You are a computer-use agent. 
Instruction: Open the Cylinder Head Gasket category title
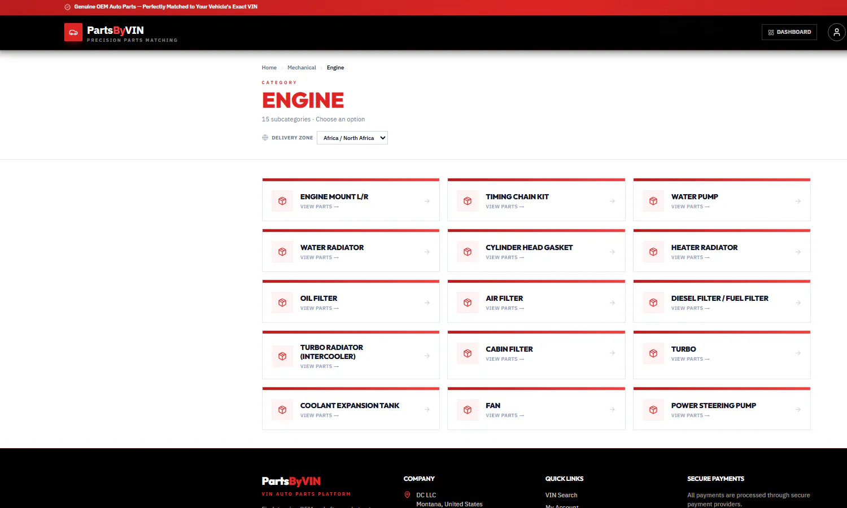point(529,248)
